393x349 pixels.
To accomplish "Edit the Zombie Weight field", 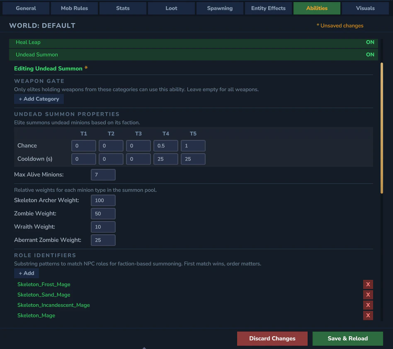I will pos(103,214).
